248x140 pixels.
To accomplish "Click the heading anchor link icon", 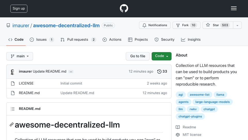I will (12, 125).
